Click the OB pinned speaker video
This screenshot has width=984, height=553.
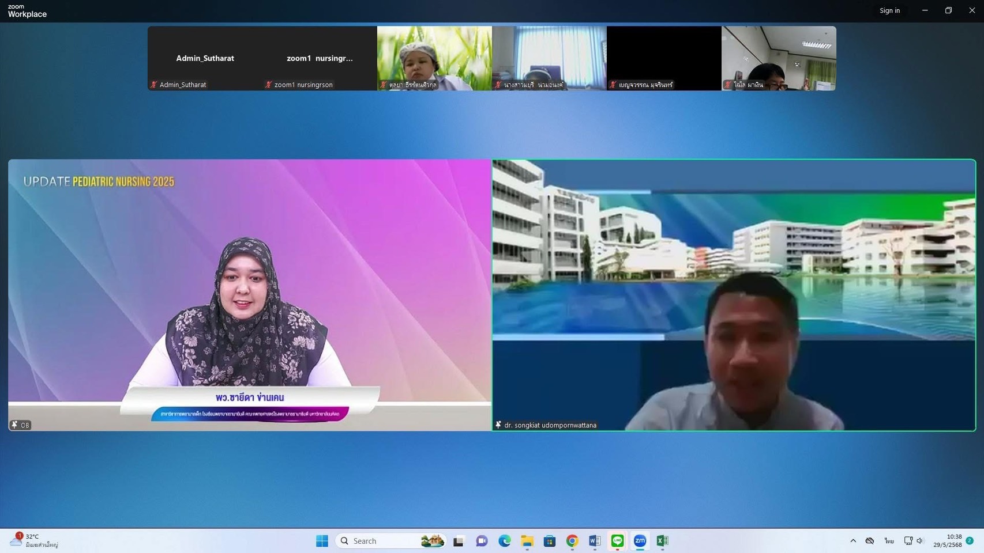click(x=250, y=295)
